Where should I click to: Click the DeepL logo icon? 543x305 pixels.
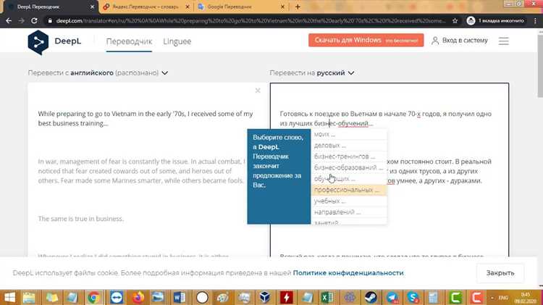(x=38, y=42)
